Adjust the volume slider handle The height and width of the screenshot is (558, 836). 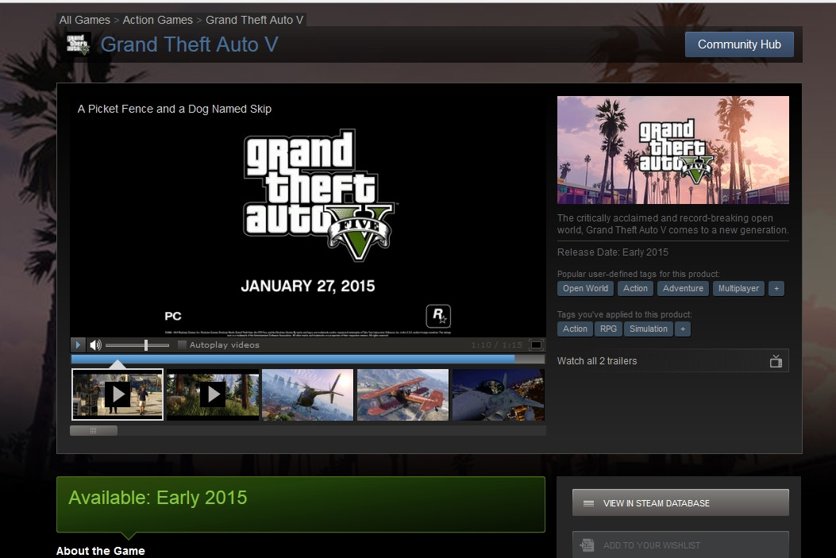pyautogui.click(x=145, y=345)
